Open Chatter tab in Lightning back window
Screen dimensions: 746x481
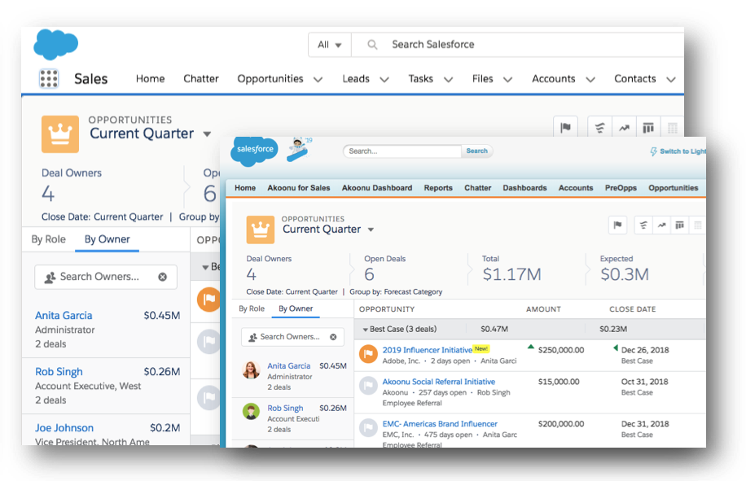(201, 78)
